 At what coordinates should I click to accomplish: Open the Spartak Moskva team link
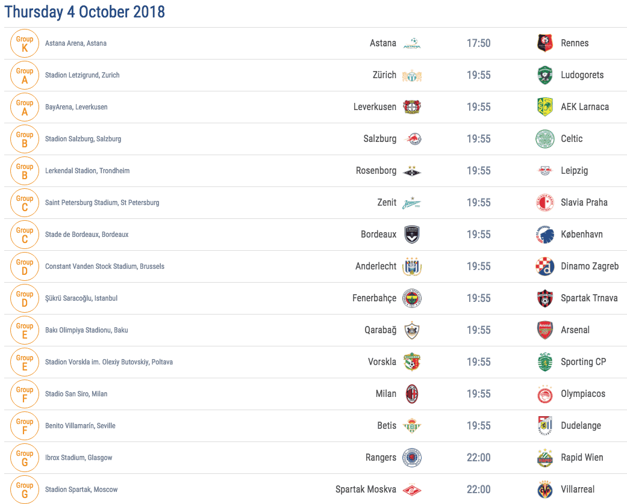(366, 490)
